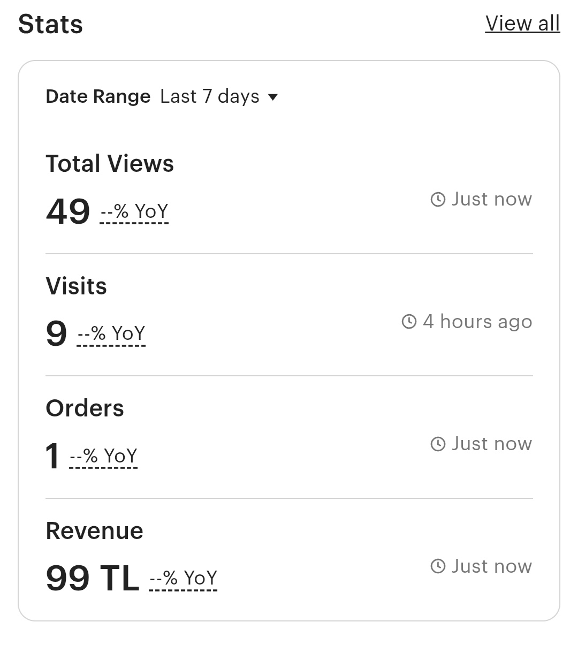Click the clock icon in Visits row
The height and width of the screenshot is (660, 578).
point(409,322)
